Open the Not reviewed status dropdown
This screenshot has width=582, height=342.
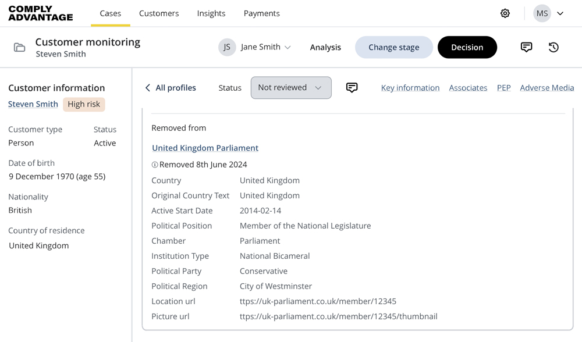click(x=291, y=87)
